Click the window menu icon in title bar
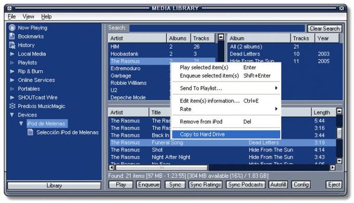The image size is (354, 203). coord(9,8)
